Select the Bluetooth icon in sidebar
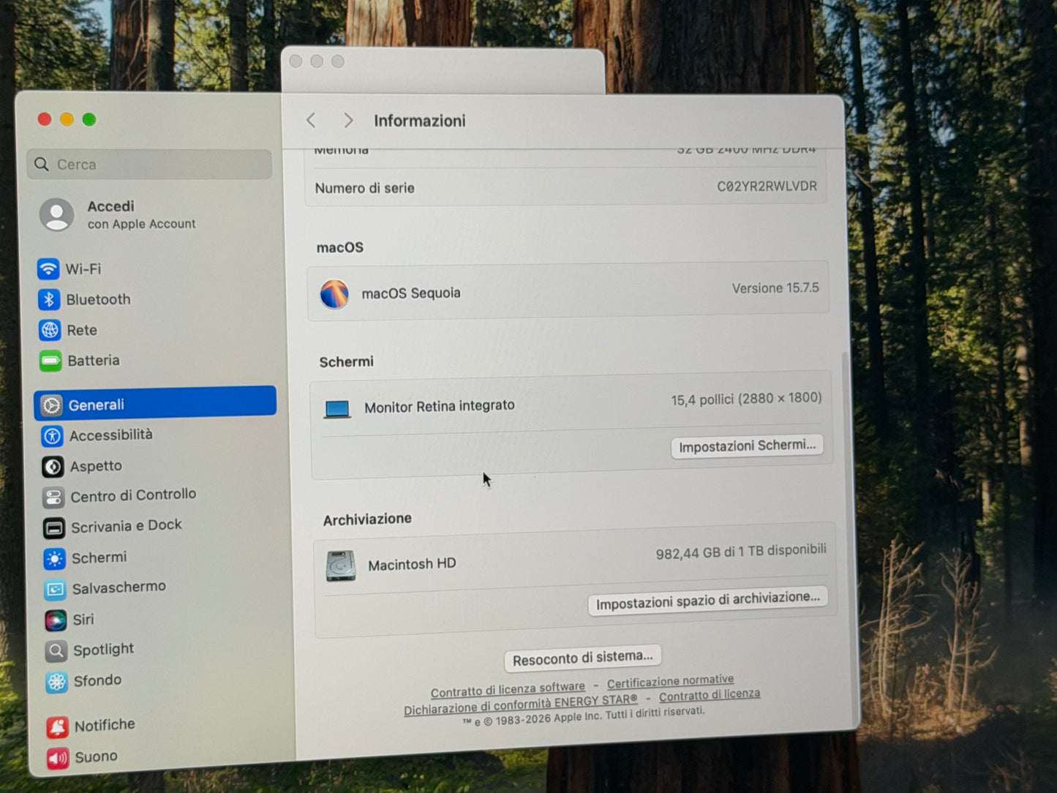 tap(49, 299)
